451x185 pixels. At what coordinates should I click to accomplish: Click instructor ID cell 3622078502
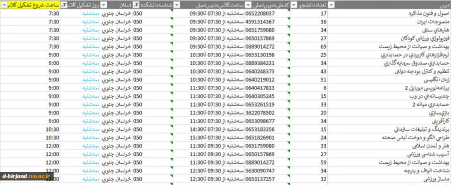coord(267,112)
